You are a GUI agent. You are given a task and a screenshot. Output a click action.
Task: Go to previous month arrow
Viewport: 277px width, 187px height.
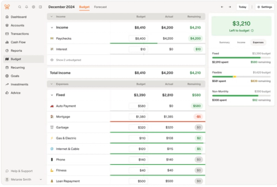222,7
